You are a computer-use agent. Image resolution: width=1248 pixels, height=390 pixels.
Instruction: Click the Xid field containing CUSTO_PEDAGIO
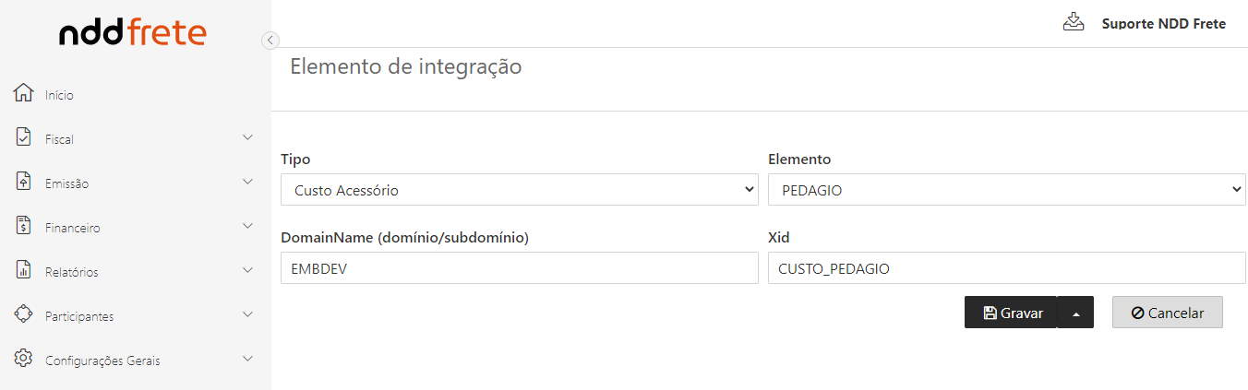[x=1006, y=268]
